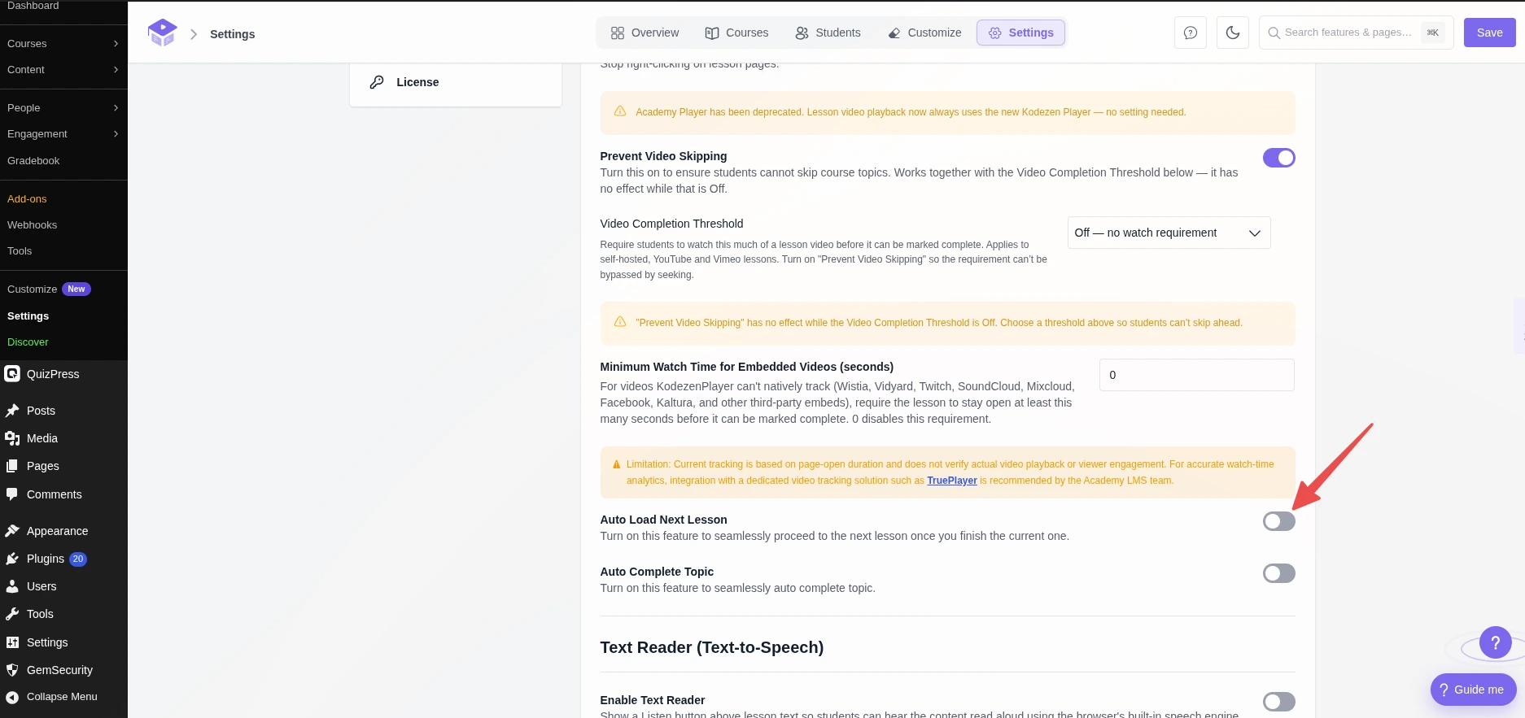This screenshot has height=718, width=1525.
Task: Open the Students tab
Action: [828, 33]
